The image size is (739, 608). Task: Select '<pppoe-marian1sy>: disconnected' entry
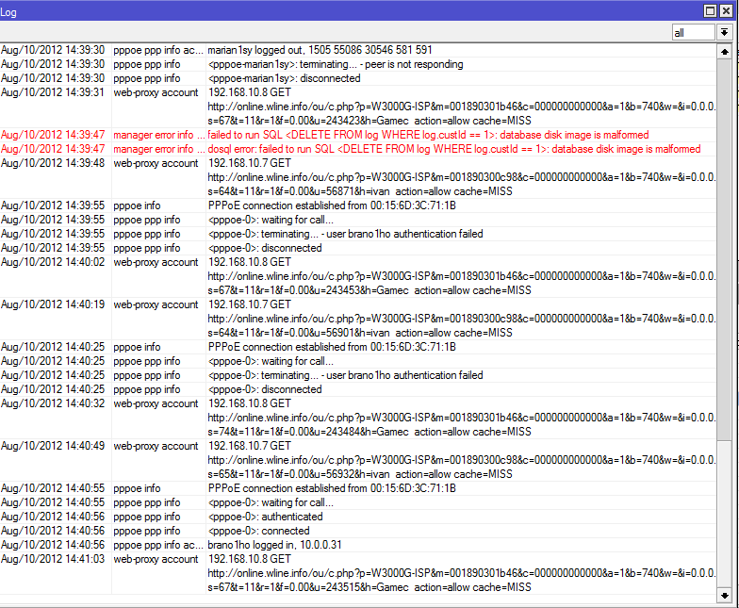coord(358,78)
